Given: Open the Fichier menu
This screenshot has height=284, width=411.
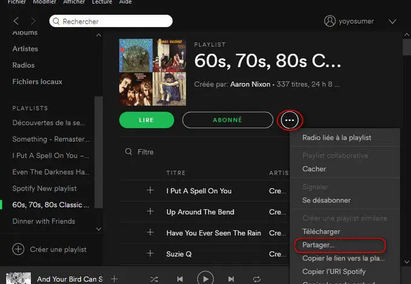Looking at the screenshot, I should pyautogui.click(x=18, y=2).
